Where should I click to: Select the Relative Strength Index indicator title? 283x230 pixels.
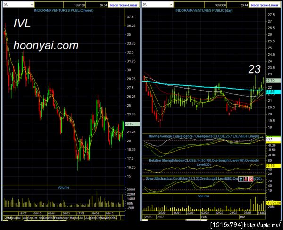(x=204, y=162)
